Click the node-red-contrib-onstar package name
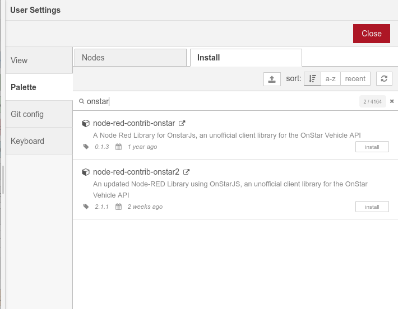 pos(134,123)
